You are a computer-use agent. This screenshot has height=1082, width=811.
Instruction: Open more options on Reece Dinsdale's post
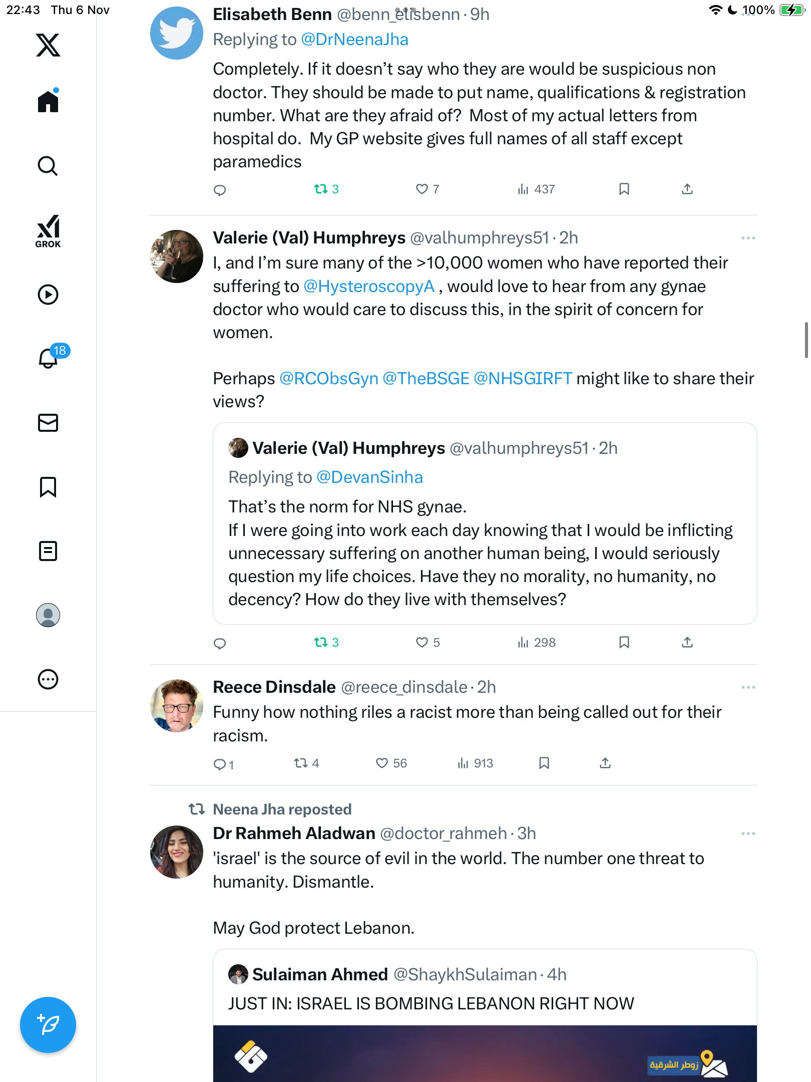tap(748, 687)
